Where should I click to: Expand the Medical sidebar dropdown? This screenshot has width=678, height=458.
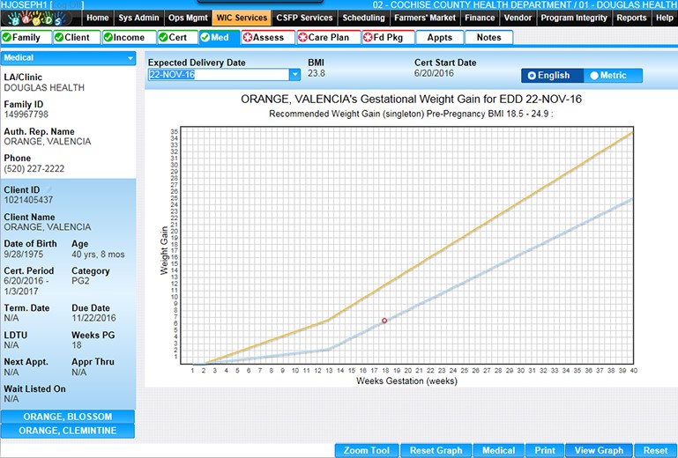(x=130, y=58)
